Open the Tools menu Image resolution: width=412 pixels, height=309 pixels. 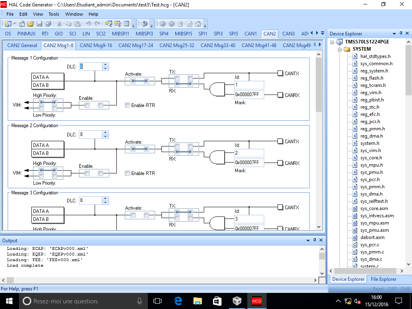pos(54,14)
